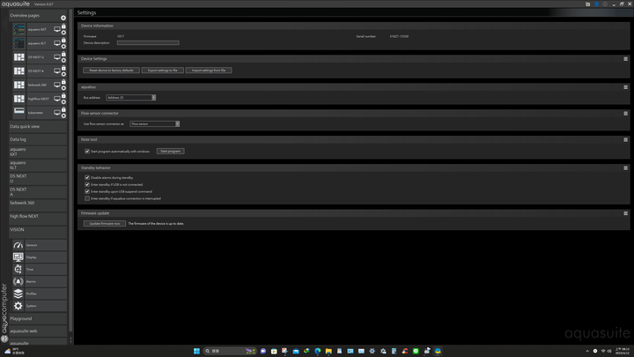Expand the aquaero 6LT device section
Screen dimensions: 634x357
tap(38, 165)
